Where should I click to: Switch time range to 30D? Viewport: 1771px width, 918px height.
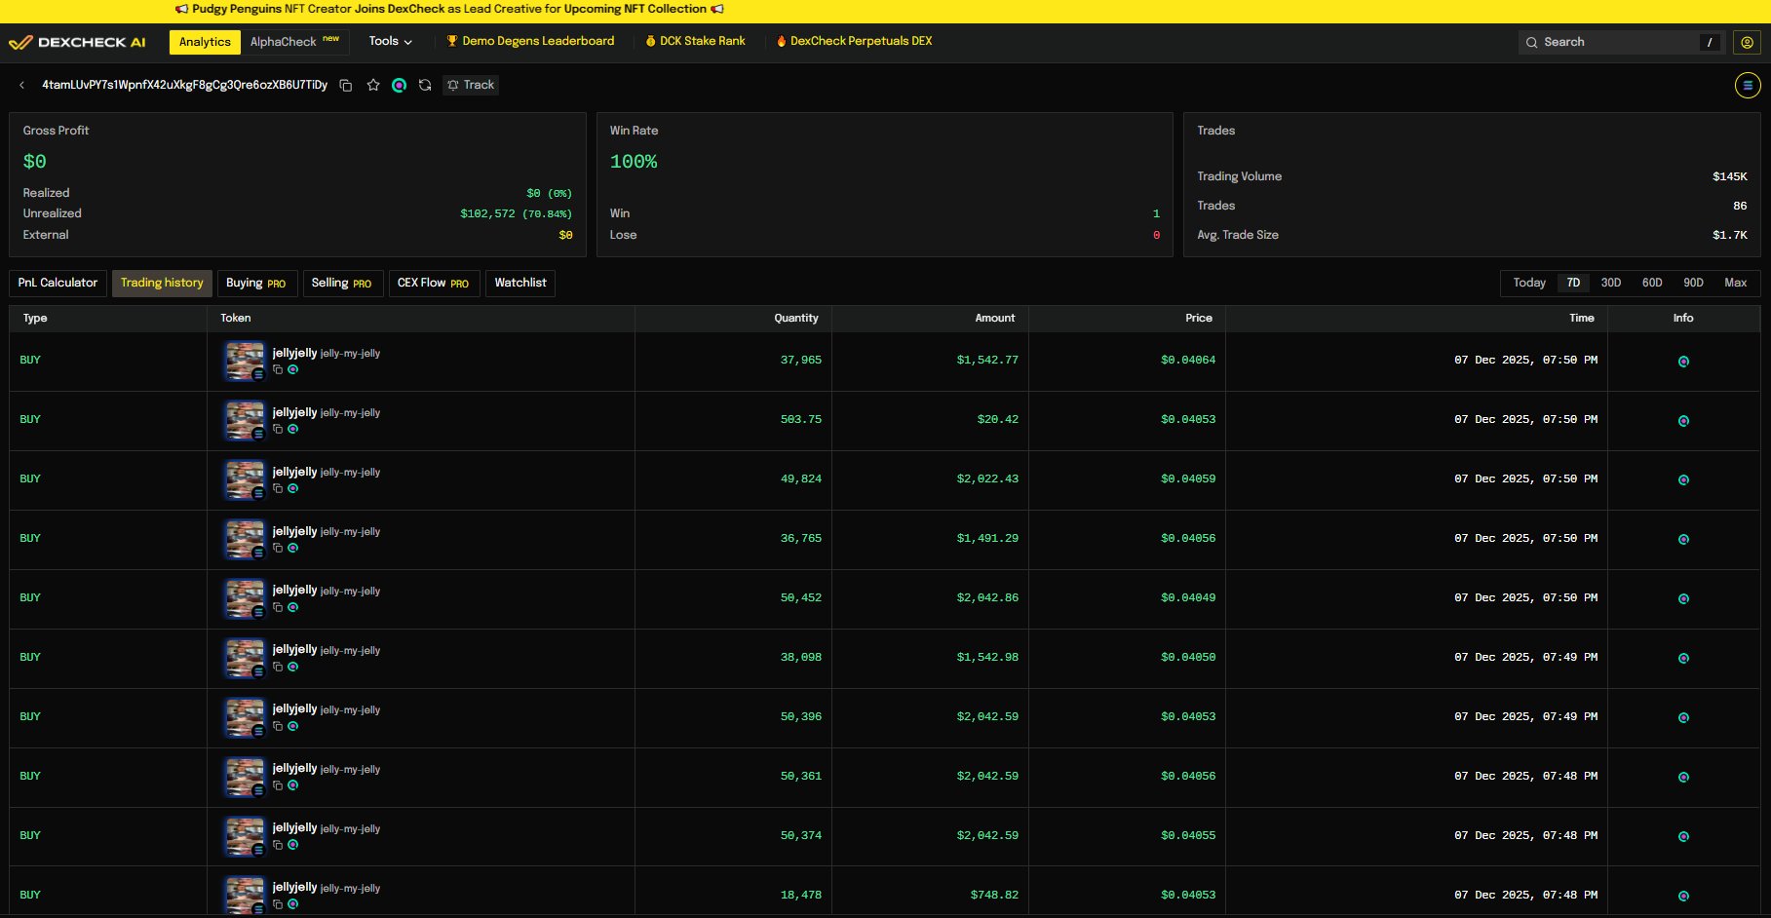[1610, 283]
